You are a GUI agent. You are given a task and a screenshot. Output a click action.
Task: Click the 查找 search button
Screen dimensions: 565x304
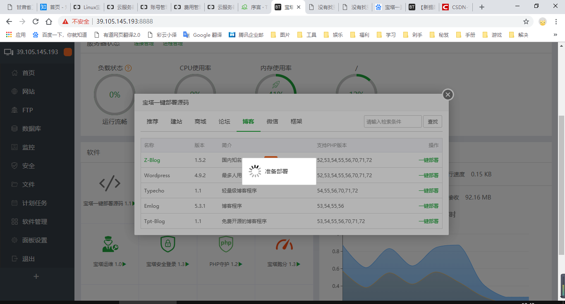(x=433, y=121)
